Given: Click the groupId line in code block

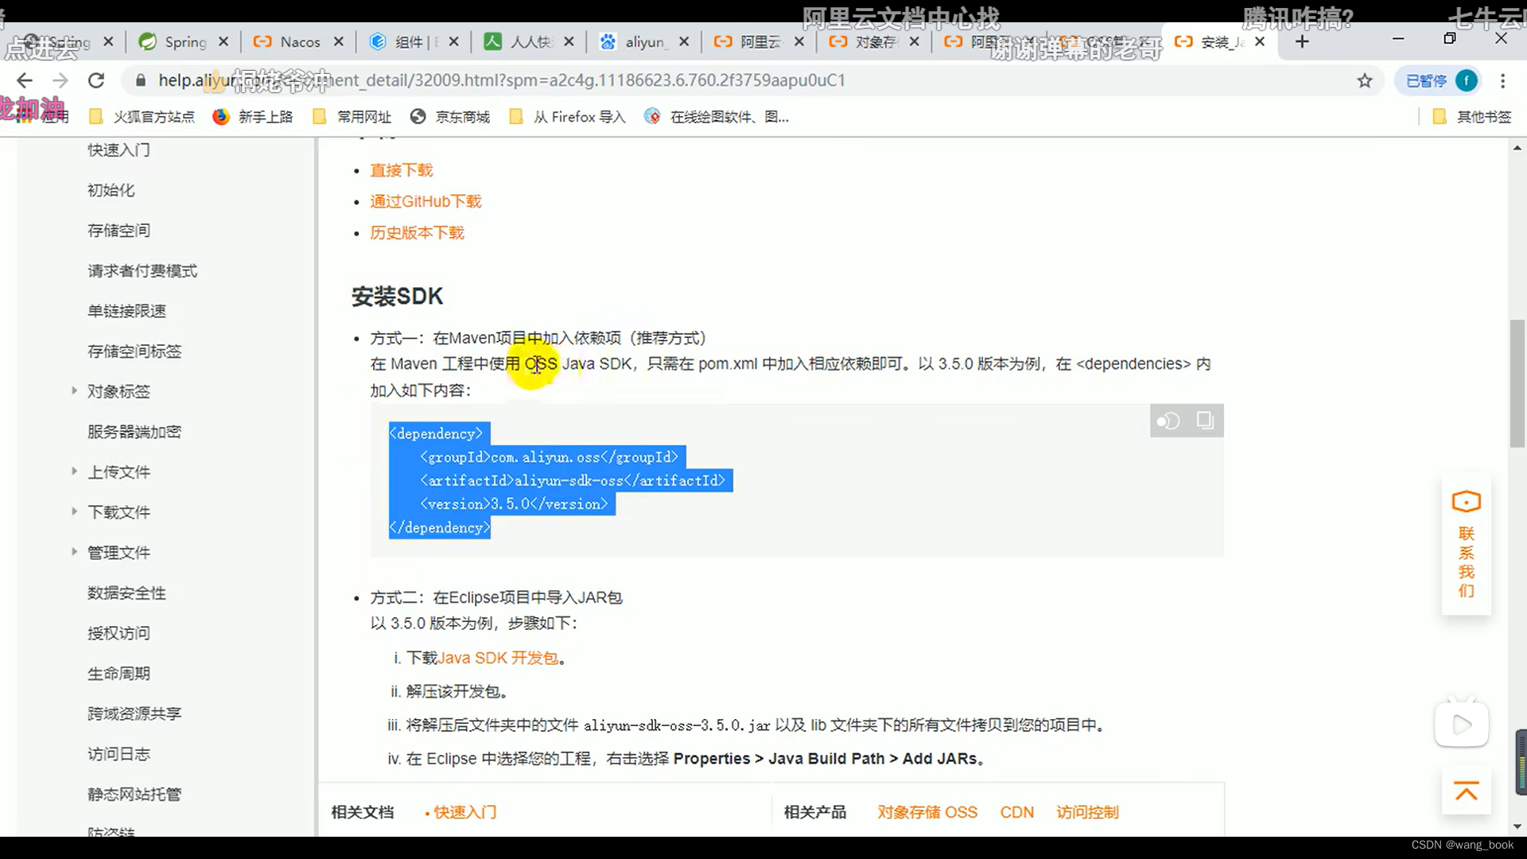Looking at the screenshot, I should point(549,457).
